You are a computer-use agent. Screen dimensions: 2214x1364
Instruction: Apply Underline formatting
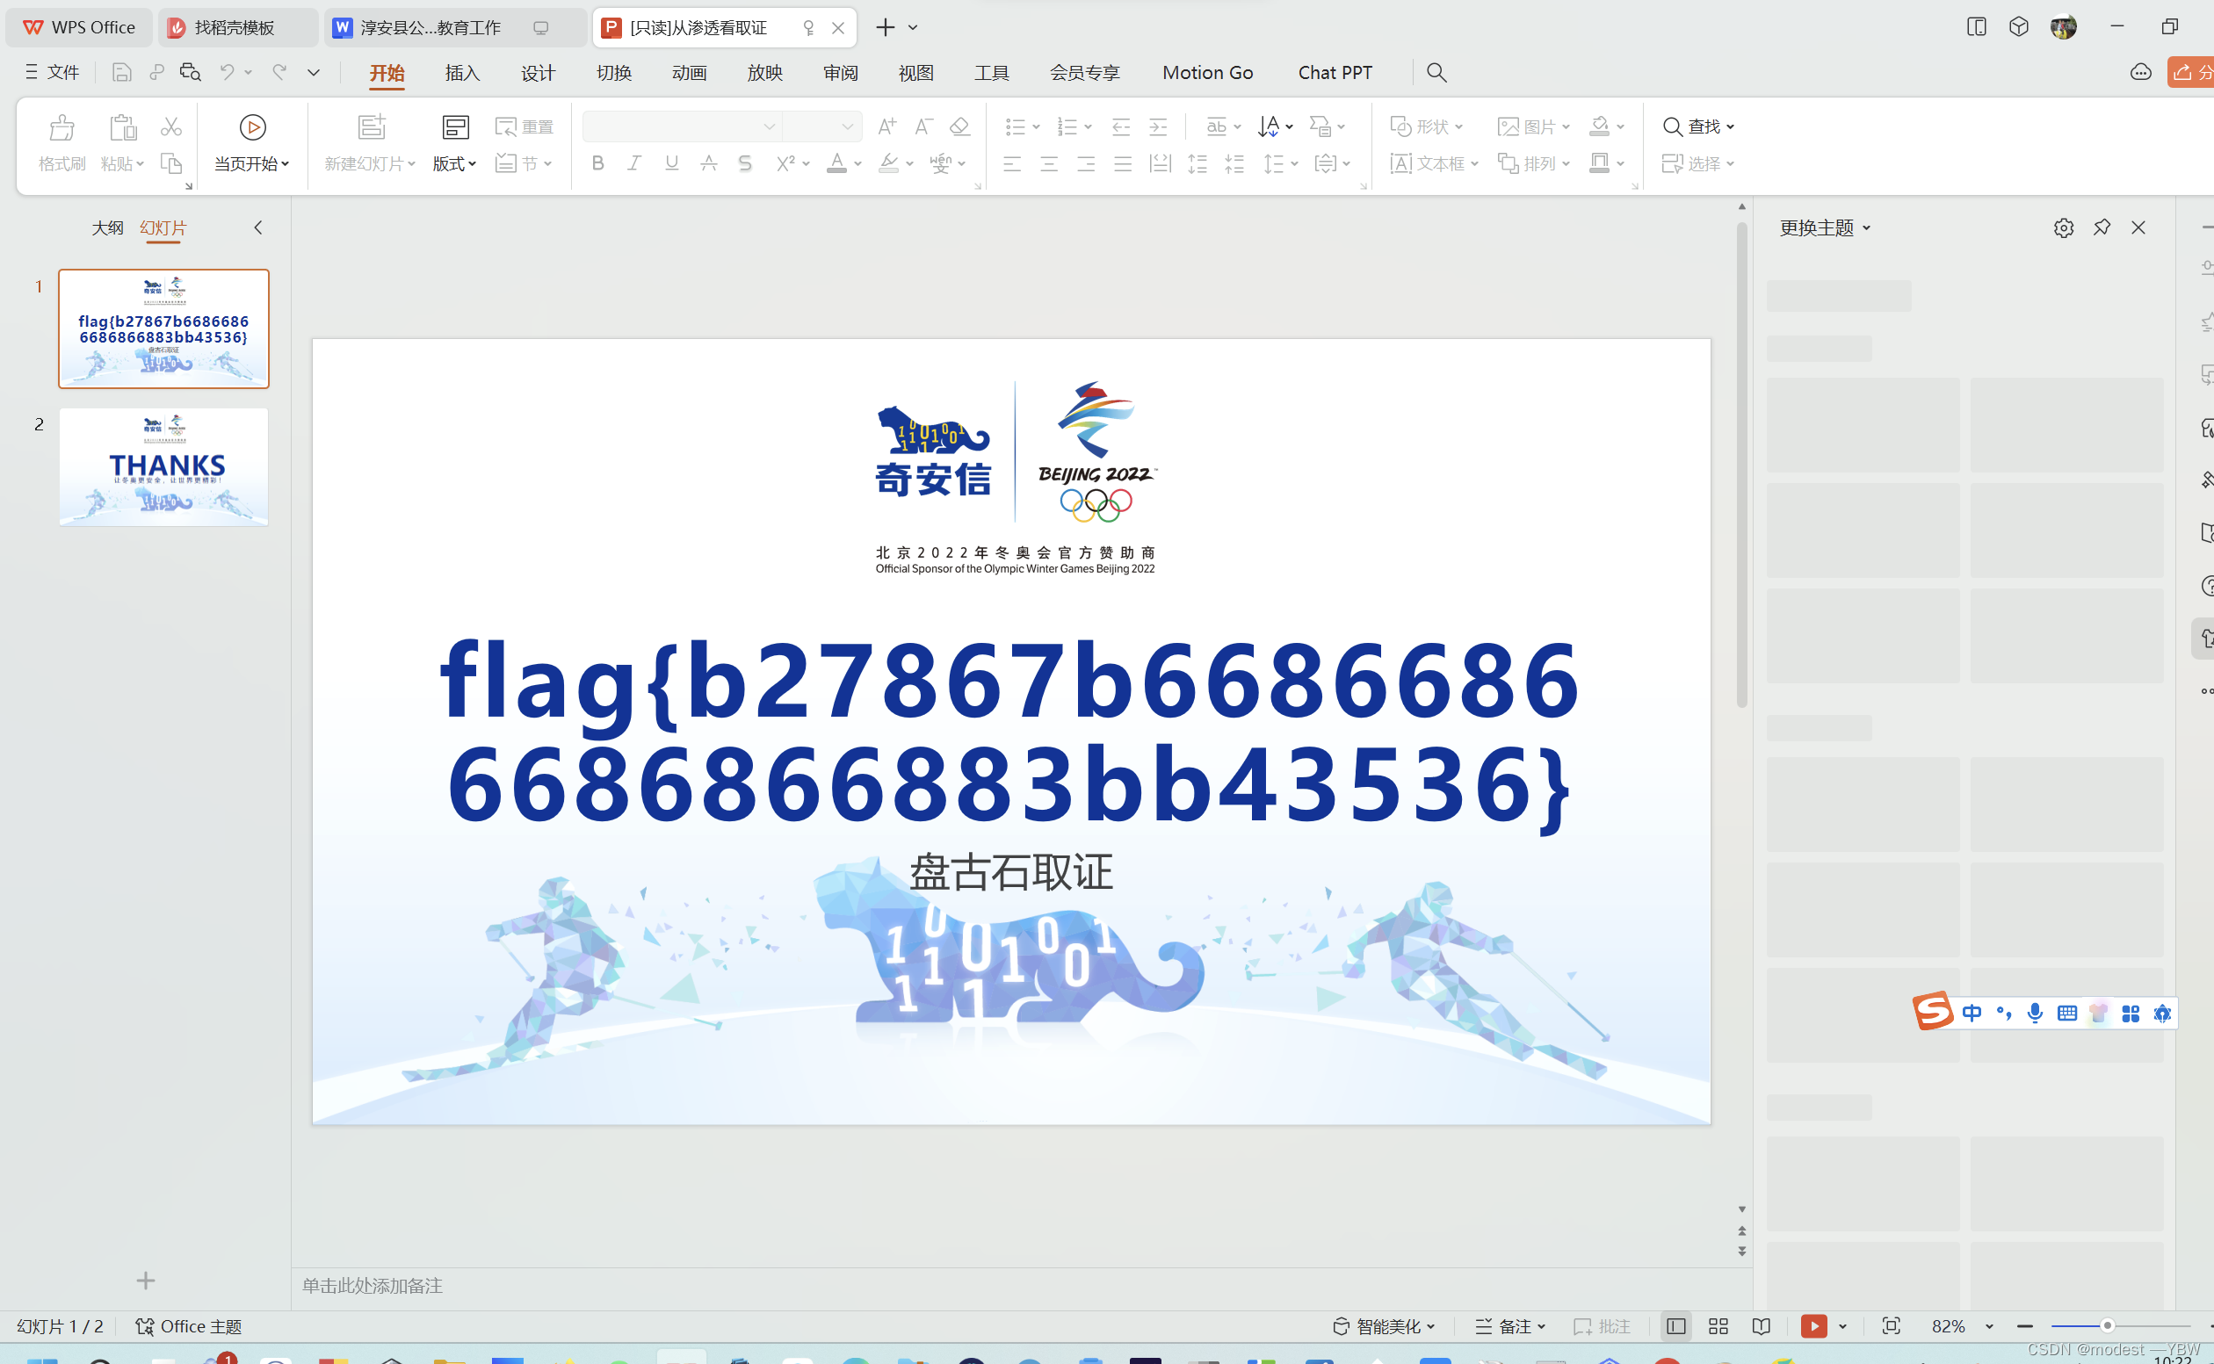(x=671, y=163)
